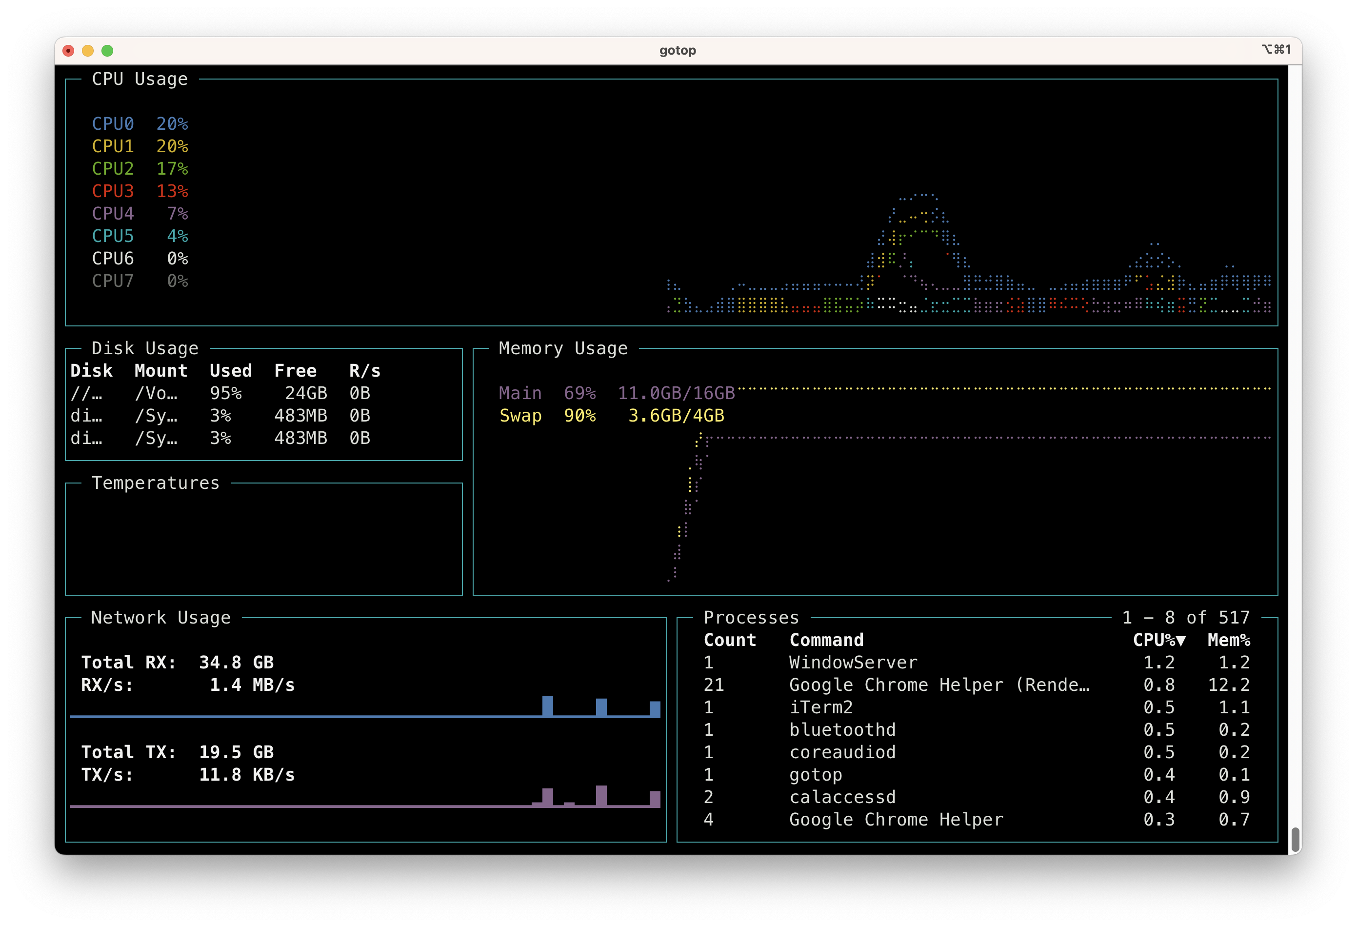1357x927 pixels.
Task: Click the green zoom window button
Action: coord(107,51)
